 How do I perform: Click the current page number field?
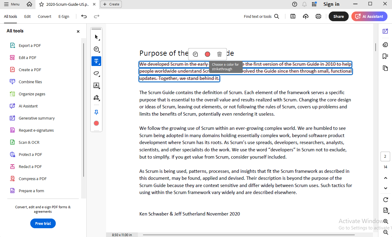[x=385, y=156]
